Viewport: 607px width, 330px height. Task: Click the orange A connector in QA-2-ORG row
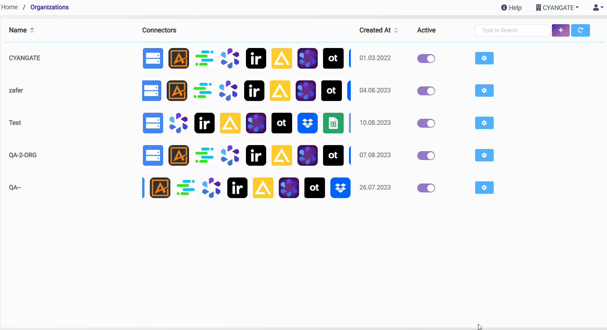pyautogui.click(x=178, y=155)
